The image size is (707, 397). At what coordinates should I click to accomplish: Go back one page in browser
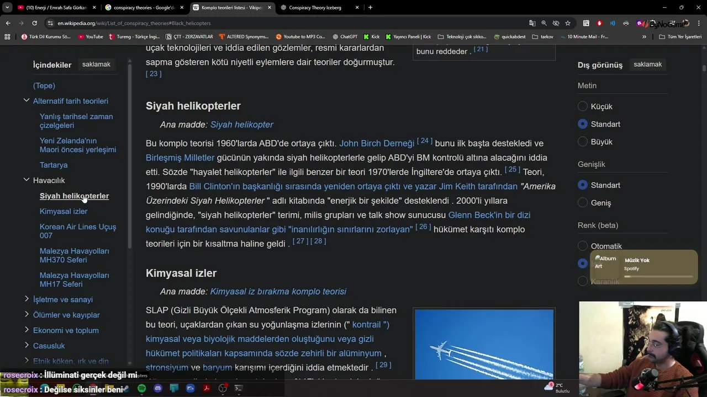(8, 23)
